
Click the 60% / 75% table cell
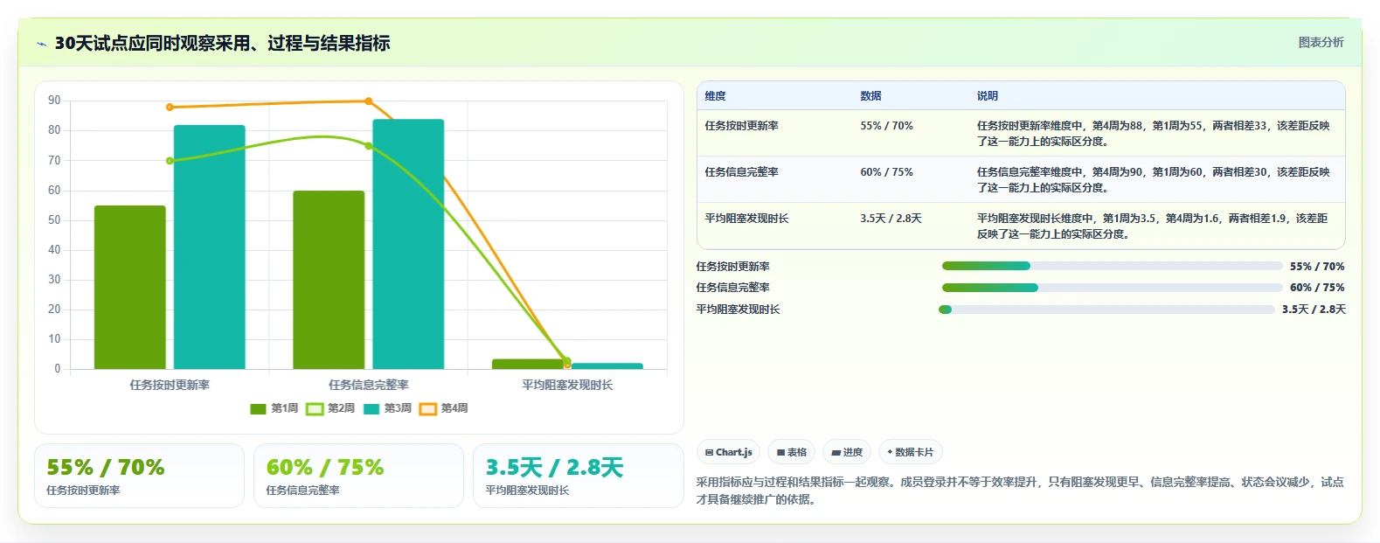point(886,172)
